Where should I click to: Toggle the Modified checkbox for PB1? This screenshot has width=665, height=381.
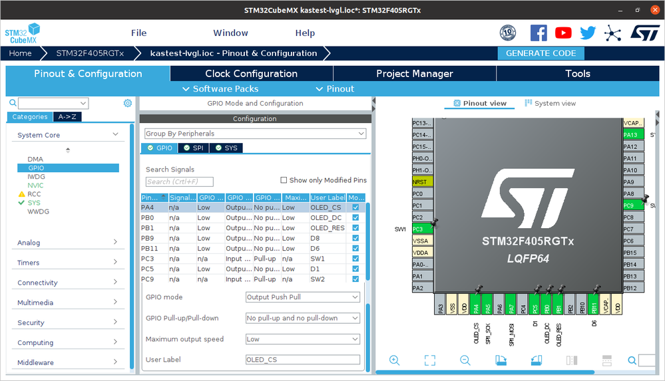pyautogui.click(x=355, y=228)
